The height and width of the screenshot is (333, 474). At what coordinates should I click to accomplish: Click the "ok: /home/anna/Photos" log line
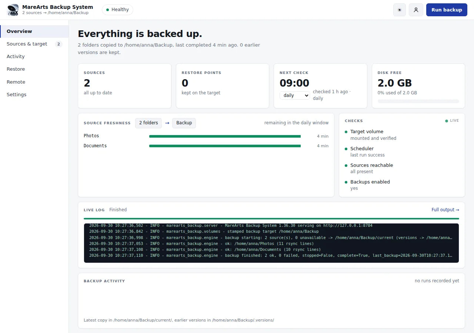[x=201, y=244]
